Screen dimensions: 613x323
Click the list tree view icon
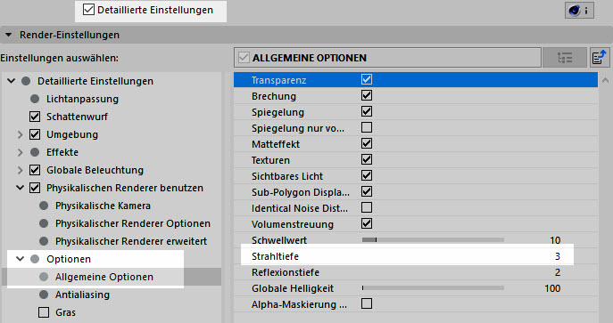tap(565, 58)
